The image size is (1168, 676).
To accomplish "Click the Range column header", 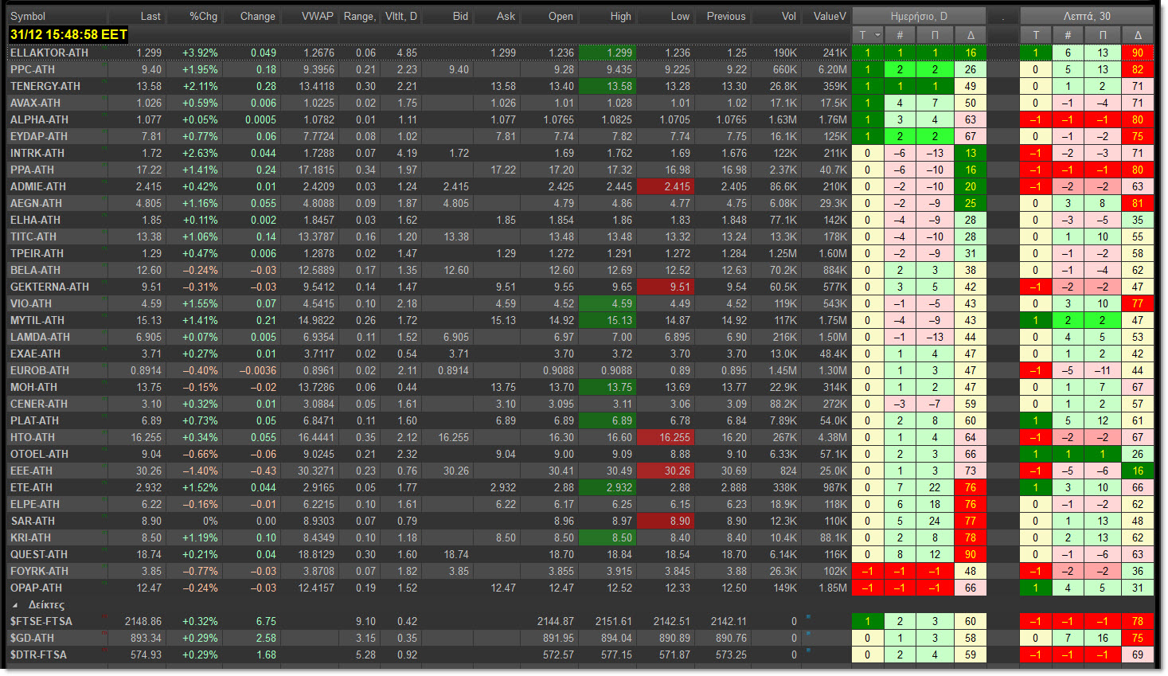I will pos(360,16).
